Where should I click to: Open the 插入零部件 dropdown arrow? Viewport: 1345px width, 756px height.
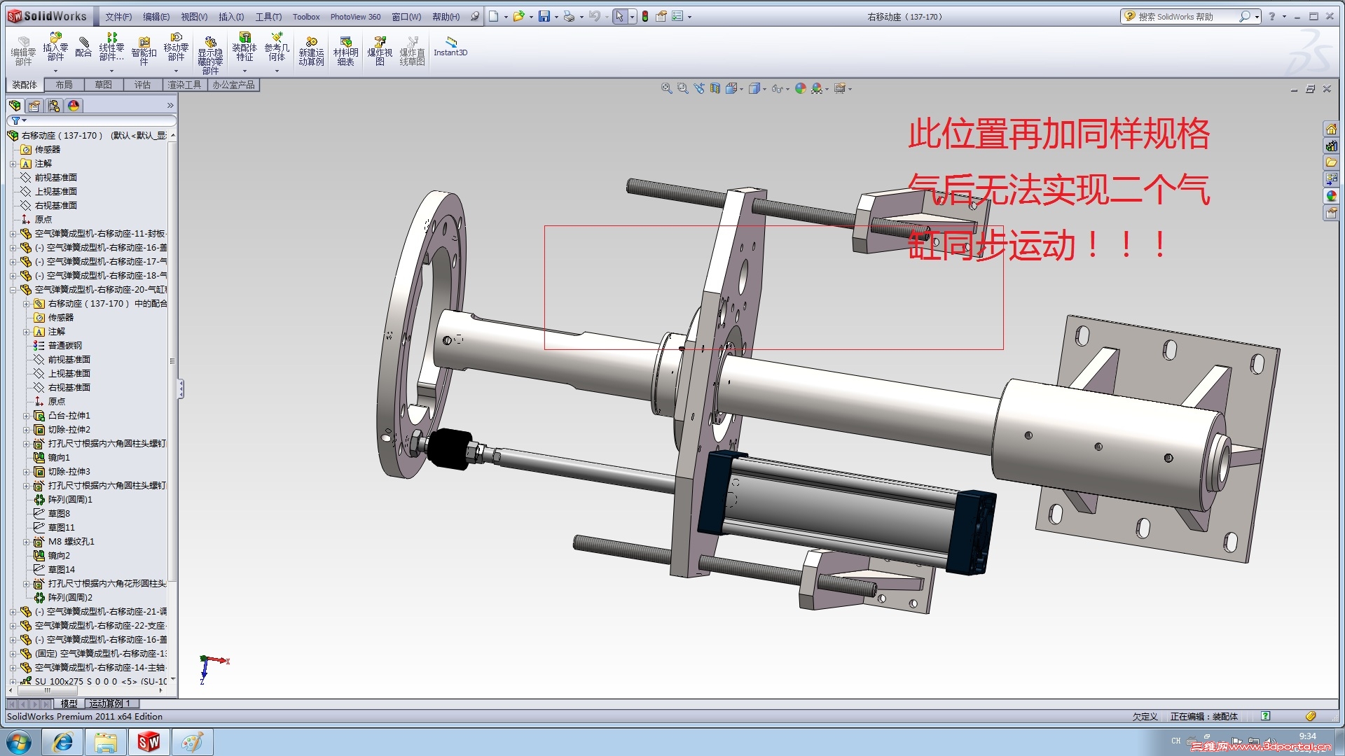point(55,71)
